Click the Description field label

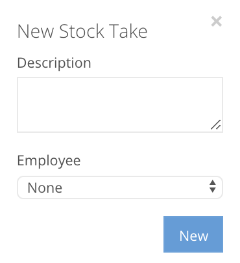(x=54, y=63)
